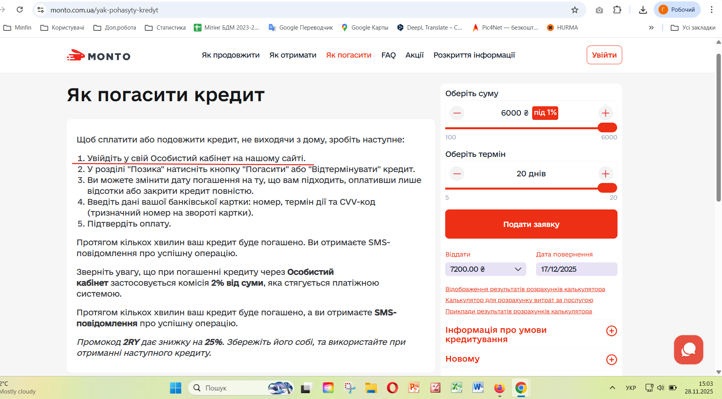Launch Opera browser from taskbar
This screenshot has height=399, width=722.
[x=392, y=388]
